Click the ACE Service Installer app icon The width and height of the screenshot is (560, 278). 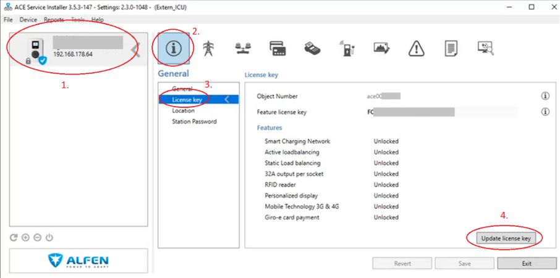[7, 7]
